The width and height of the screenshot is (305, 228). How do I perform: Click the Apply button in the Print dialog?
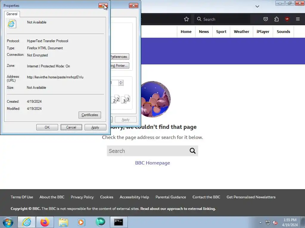click(x=126, y=120)
